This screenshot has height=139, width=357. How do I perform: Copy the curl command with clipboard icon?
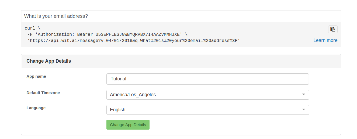click(x=333, y=29)
